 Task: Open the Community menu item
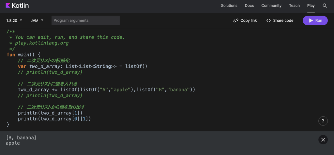click(x=271, y=6)
